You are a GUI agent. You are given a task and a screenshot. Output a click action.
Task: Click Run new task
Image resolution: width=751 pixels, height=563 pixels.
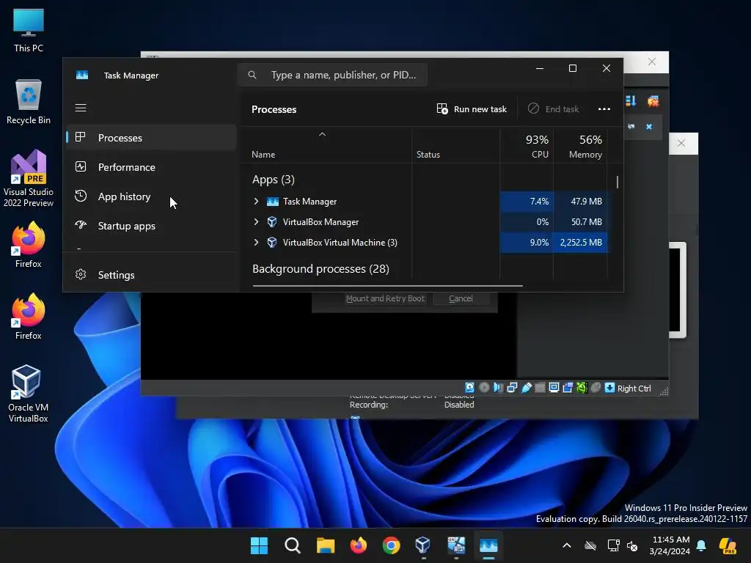click(x=472, y=109)
